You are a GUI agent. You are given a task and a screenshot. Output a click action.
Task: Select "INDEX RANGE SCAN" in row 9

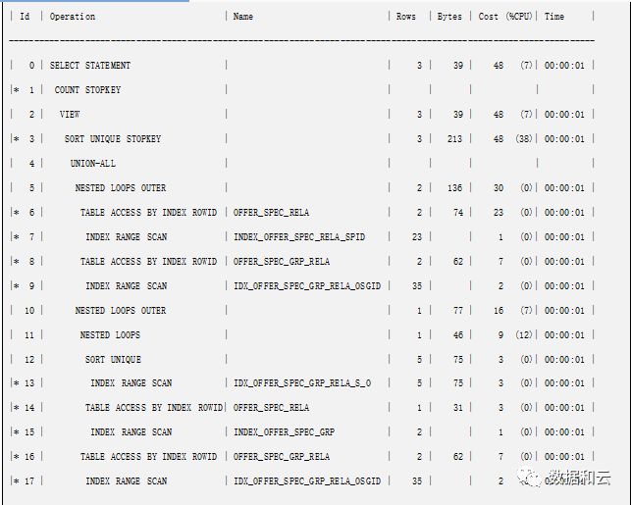point(127,286)
